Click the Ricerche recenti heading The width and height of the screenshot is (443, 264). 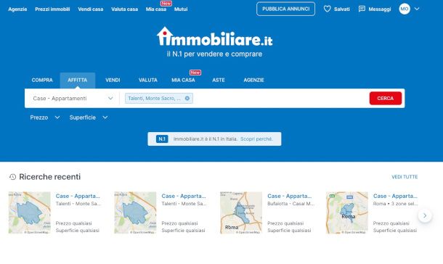(x=49, y=177)
